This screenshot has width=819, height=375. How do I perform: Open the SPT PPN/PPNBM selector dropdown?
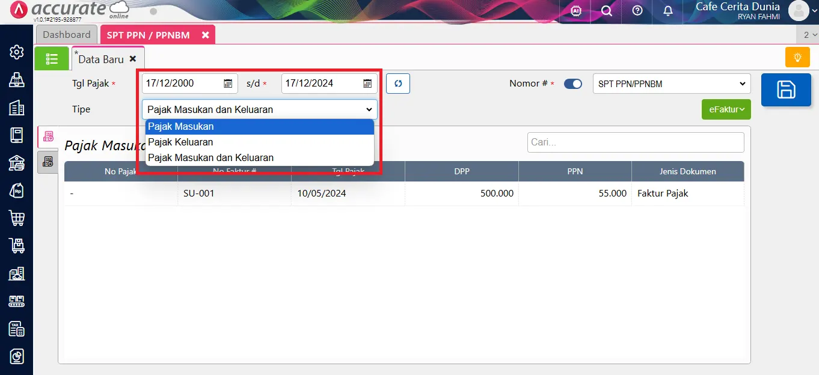point(671,84)
